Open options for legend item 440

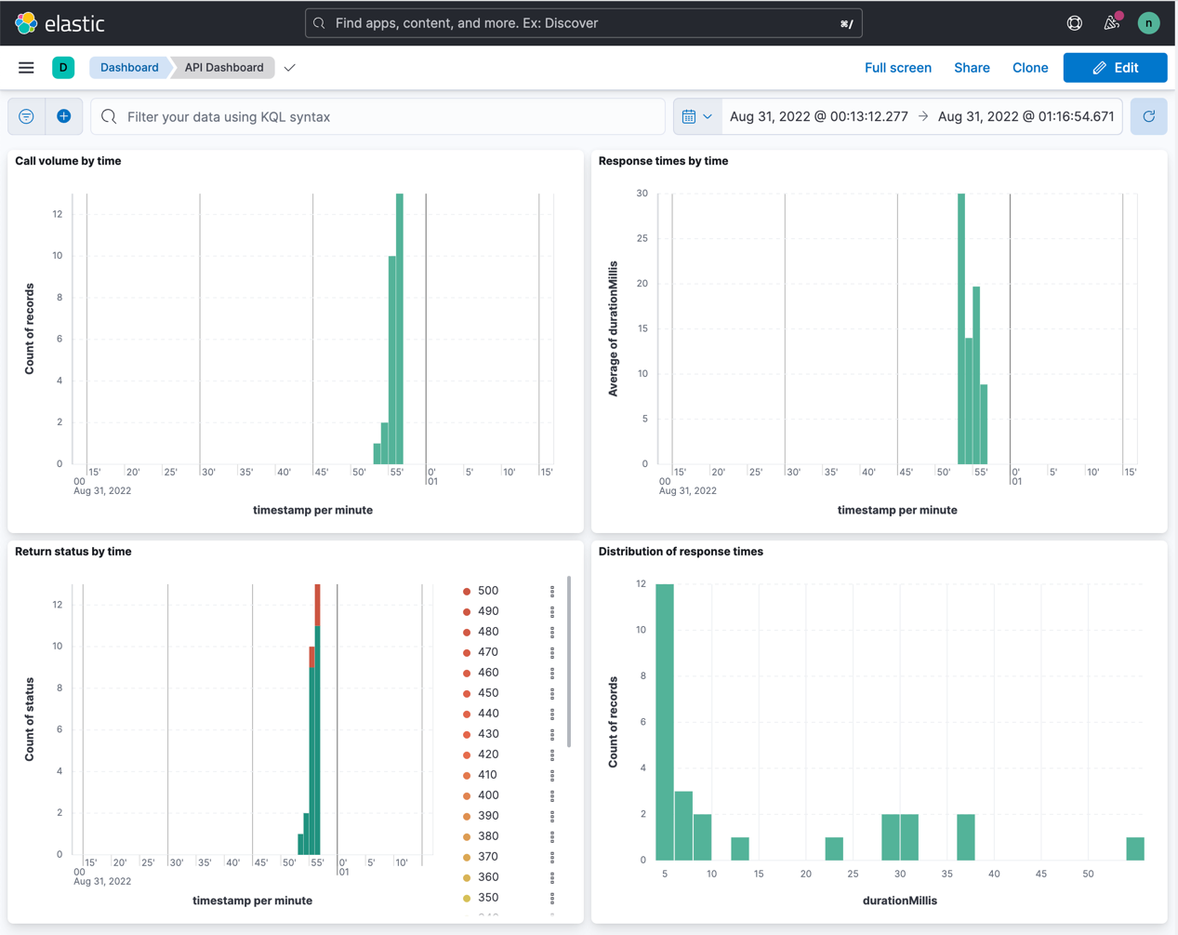click(x=552, y=714)
